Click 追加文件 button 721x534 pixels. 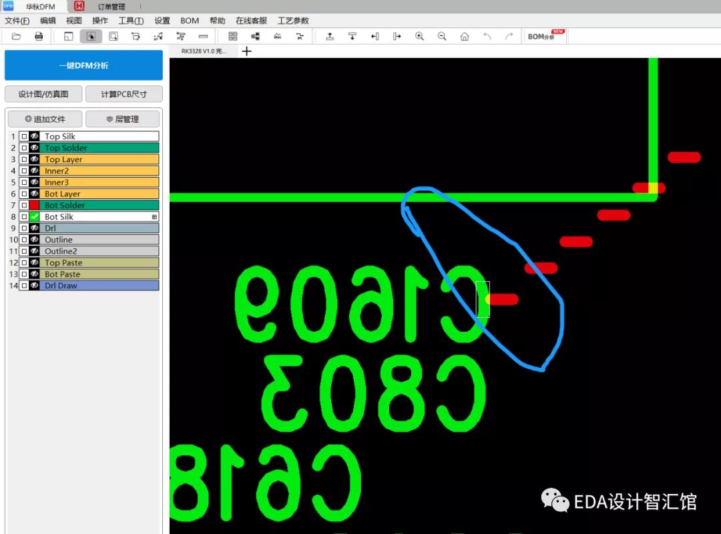[45, 119]
